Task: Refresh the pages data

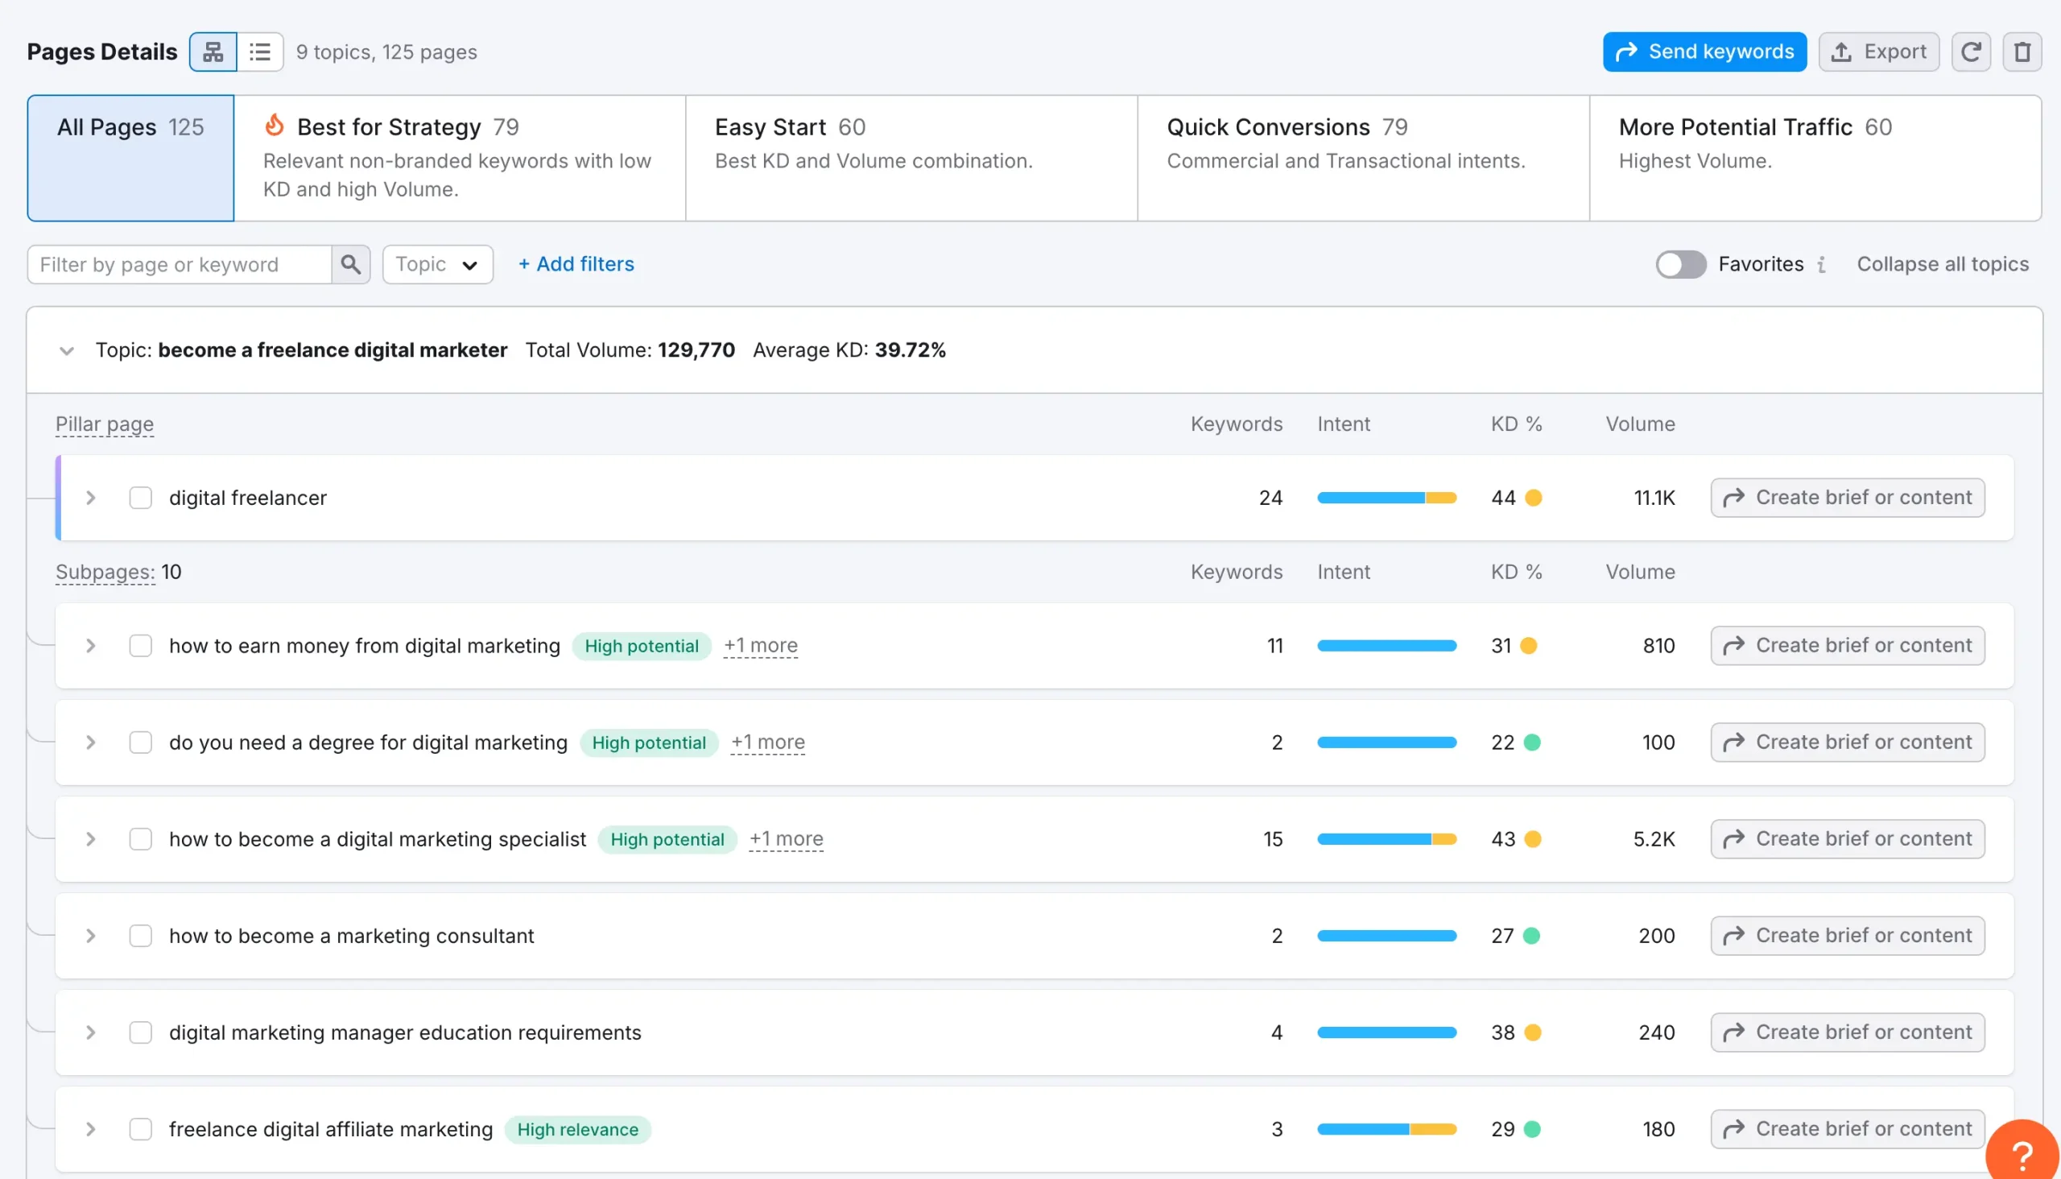Action: tap(1971, 51)
